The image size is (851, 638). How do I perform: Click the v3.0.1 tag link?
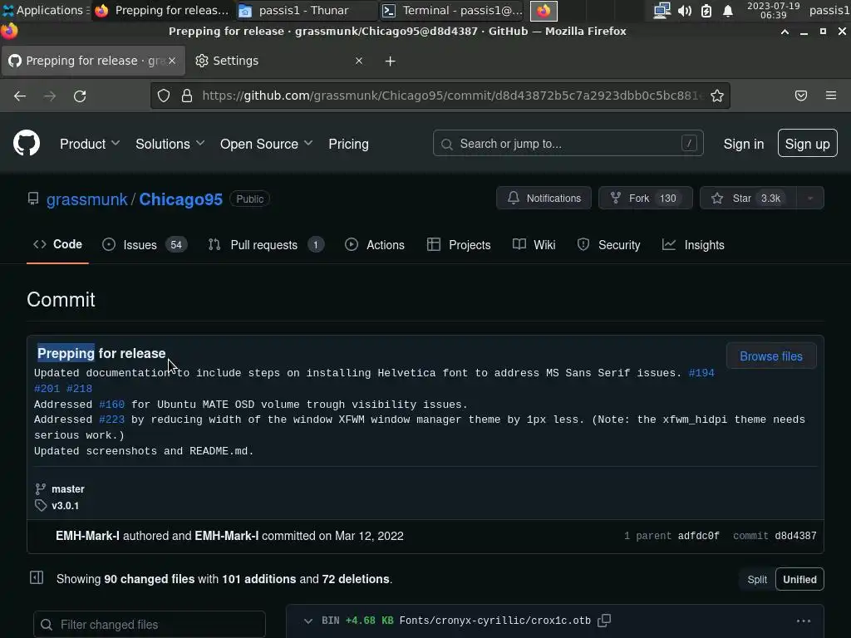tap(65, 506)
